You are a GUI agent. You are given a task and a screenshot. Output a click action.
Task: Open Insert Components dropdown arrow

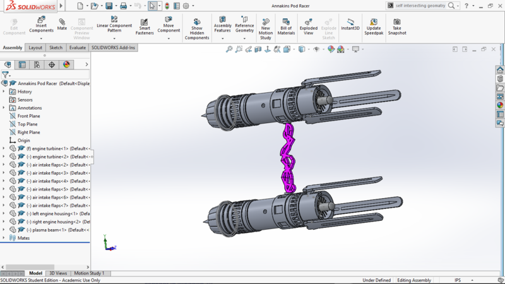(x=41, y=38)
